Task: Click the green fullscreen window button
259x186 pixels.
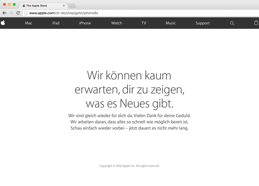Action: [14, 4]
